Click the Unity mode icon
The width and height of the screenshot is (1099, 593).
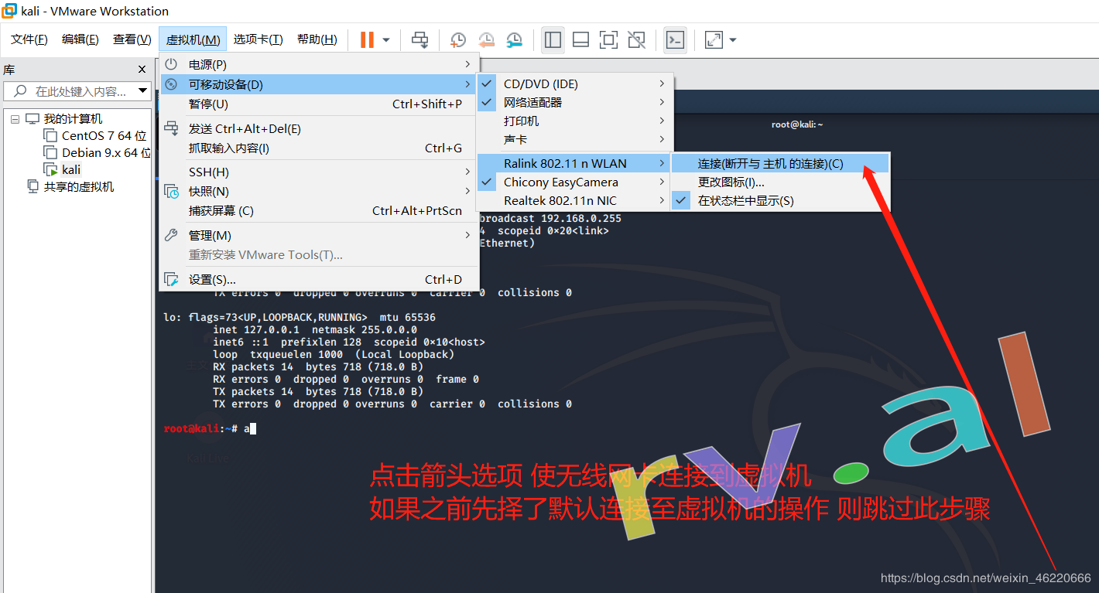pyautogui.click(x=636, y=39)
